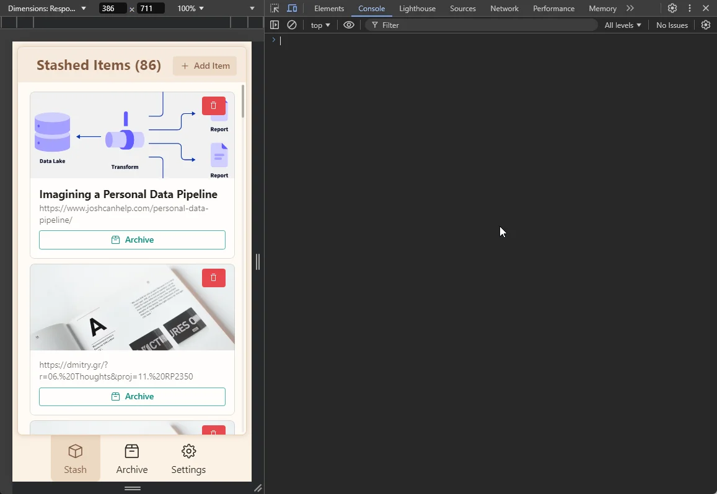Click the inspect element picker icon
The image size is (717, 494).
275,9
